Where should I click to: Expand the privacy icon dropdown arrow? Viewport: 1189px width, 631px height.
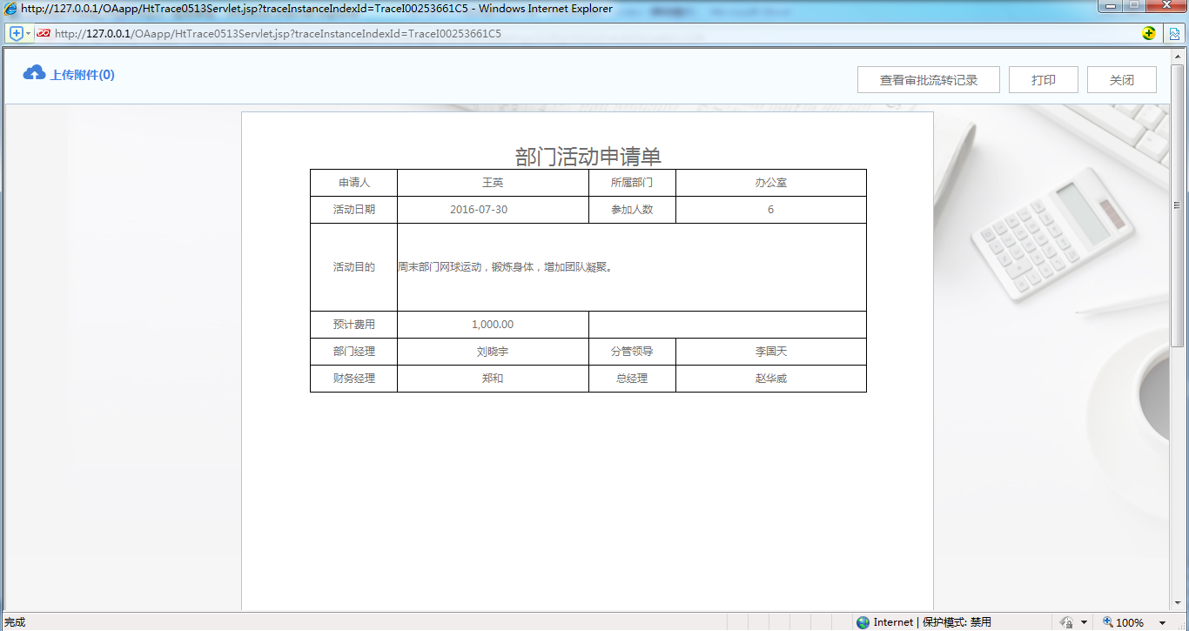pyautogui.click(x=1084, y=623)
